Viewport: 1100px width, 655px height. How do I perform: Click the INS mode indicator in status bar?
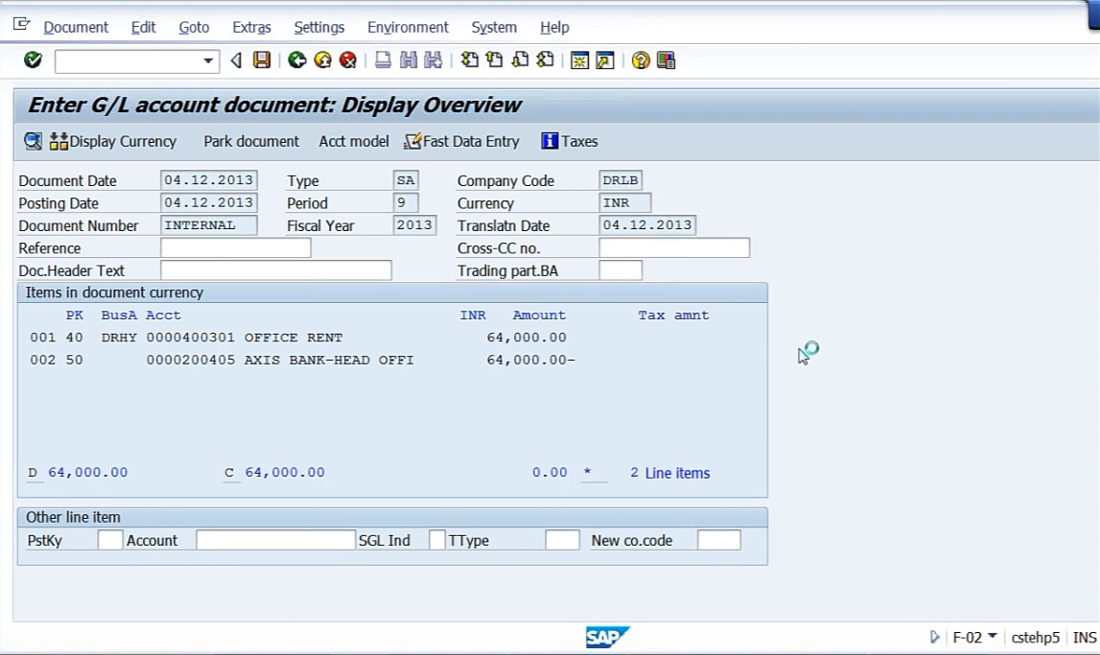(x=1085, y=638)
